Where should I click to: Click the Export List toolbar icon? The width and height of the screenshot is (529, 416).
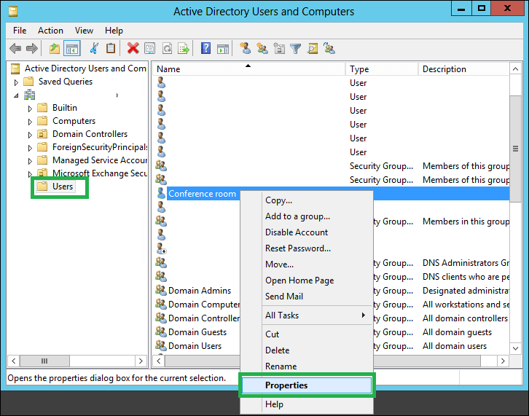pyautogui.click(x=184, y=49)
